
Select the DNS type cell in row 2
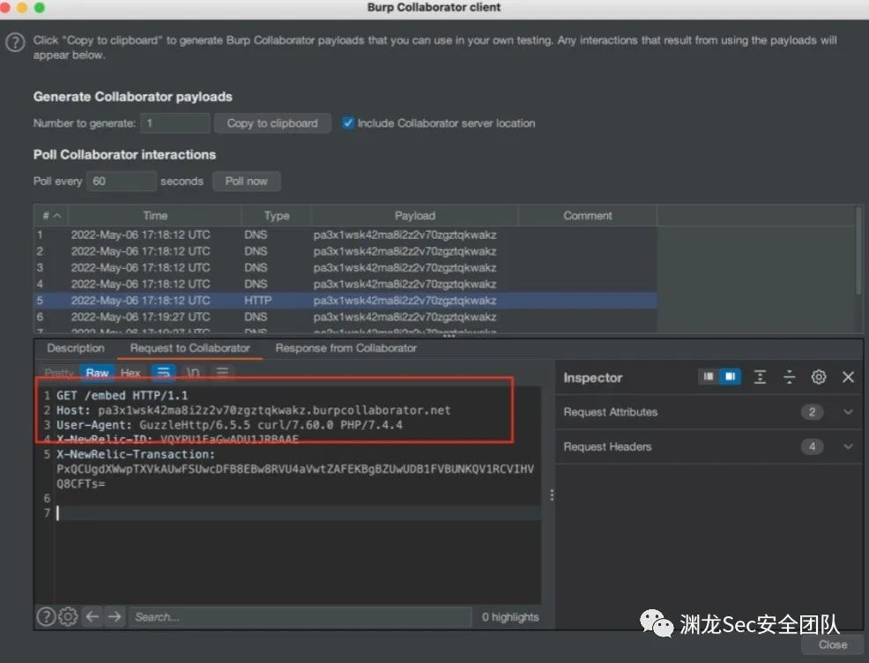pyautogui.click(x=256, y=251)
